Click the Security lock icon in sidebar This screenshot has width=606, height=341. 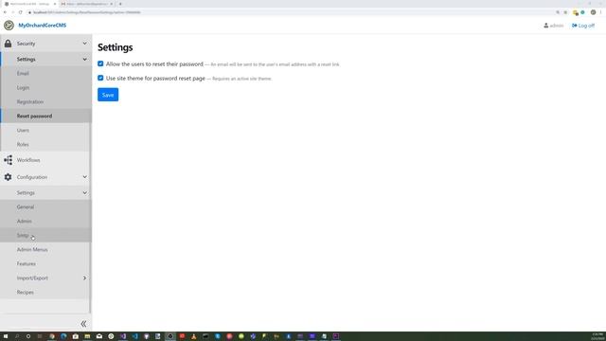[8, 44]
